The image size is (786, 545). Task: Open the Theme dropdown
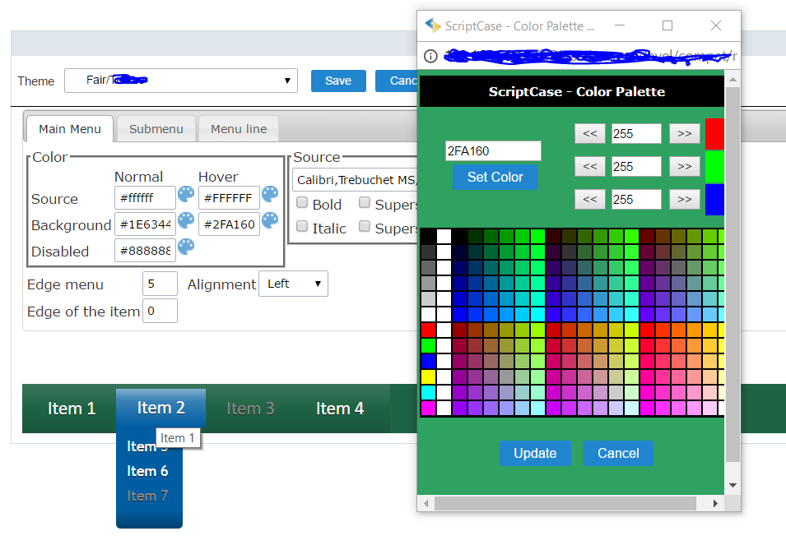coord(181,81)
